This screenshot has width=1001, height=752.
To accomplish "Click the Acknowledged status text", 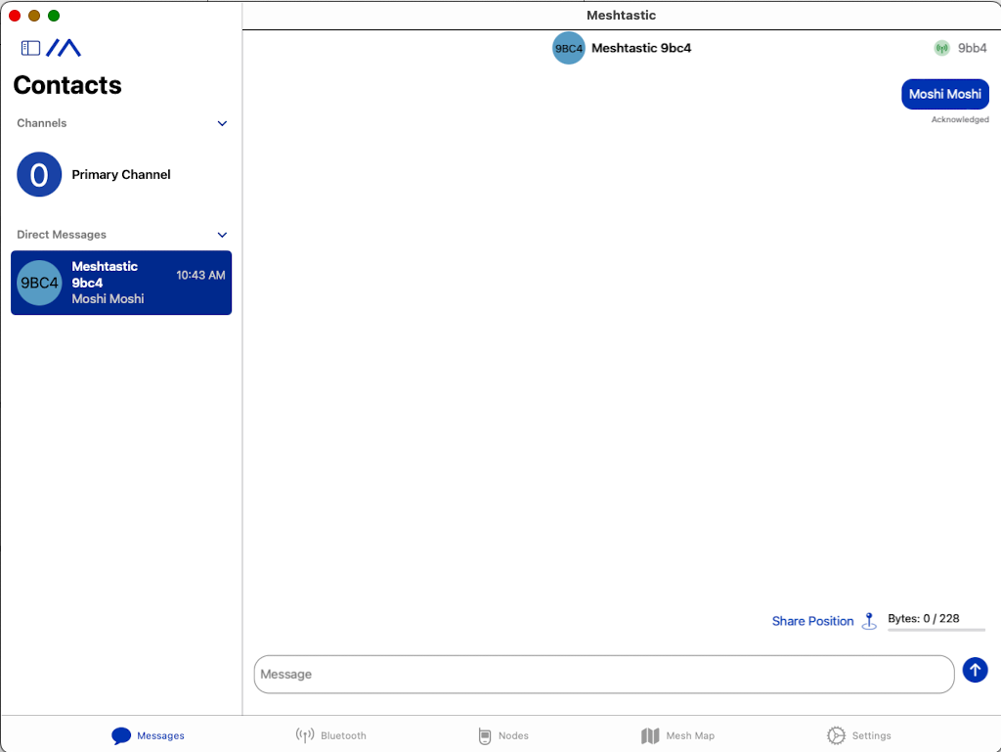I will pos(960,119).
